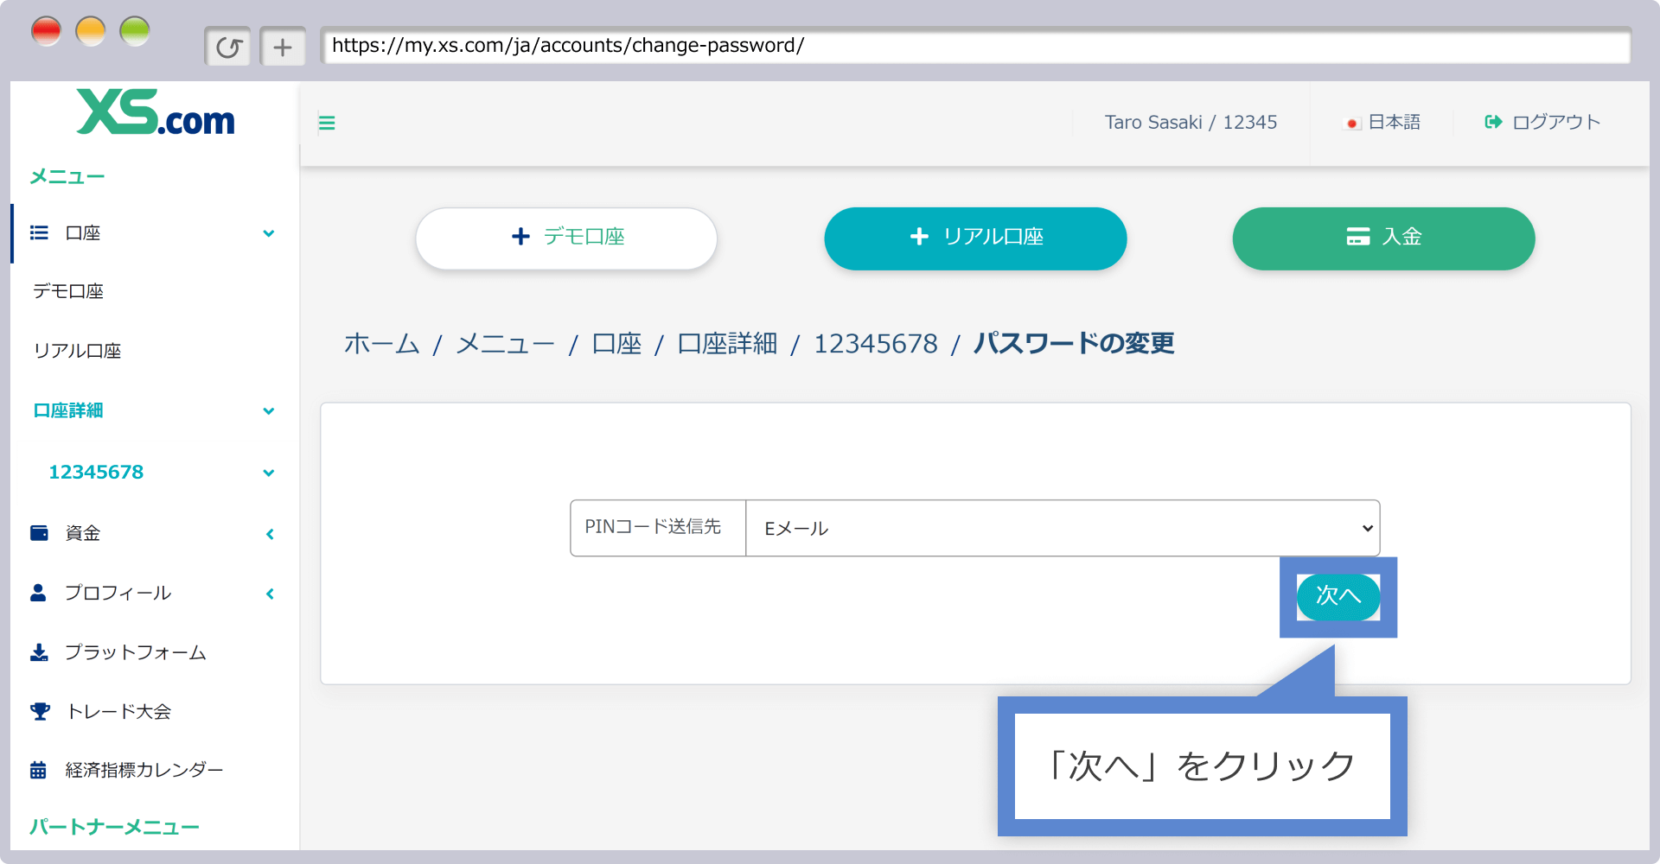Click パスワードの変更 breadcrumb text
The height and width of the screenshot is (864, 1660).
[1074, 344]
